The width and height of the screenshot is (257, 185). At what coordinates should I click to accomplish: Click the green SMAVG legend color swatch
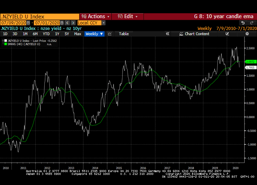(5, 45)
